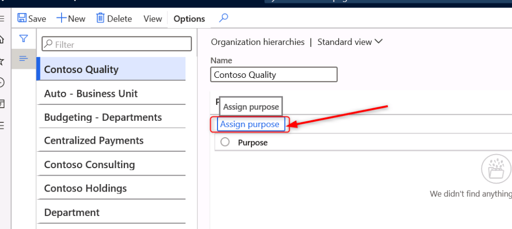Open Contoso Holdings list entry
This screenshot has width=512, height=229.
85,189
